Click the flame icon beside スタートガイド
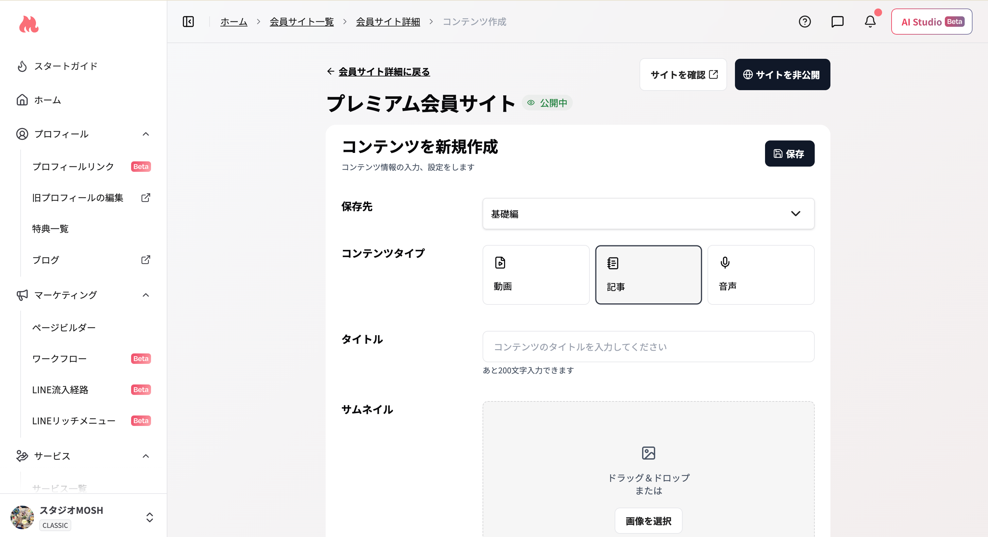 [x=22, y=66]
